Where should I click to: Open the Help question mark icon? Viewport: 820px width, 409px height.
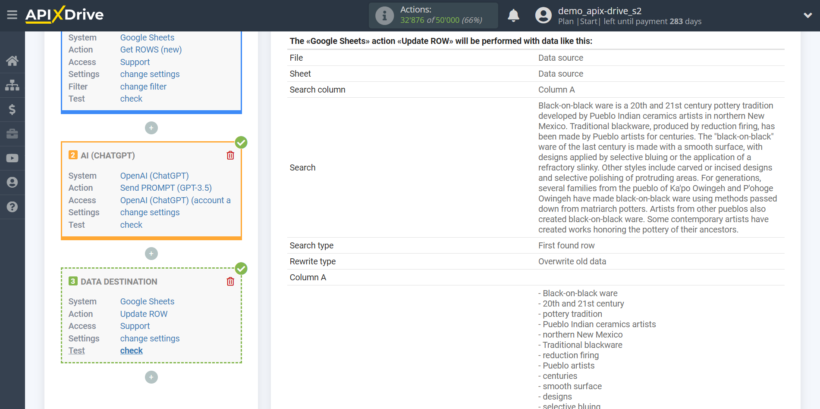(12, 207)
